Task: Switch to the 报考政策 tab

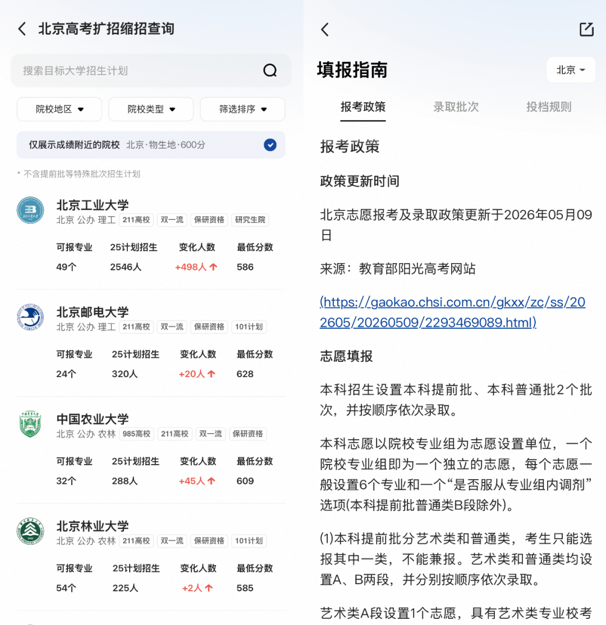Action: [x=363, y=107]
